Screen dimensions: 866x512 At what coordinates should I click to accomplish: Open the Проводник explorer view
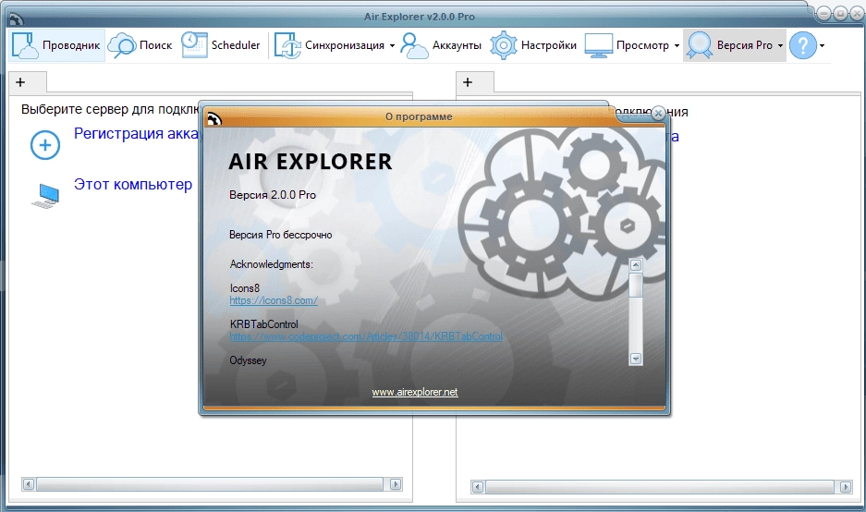[x=57, y=45]
